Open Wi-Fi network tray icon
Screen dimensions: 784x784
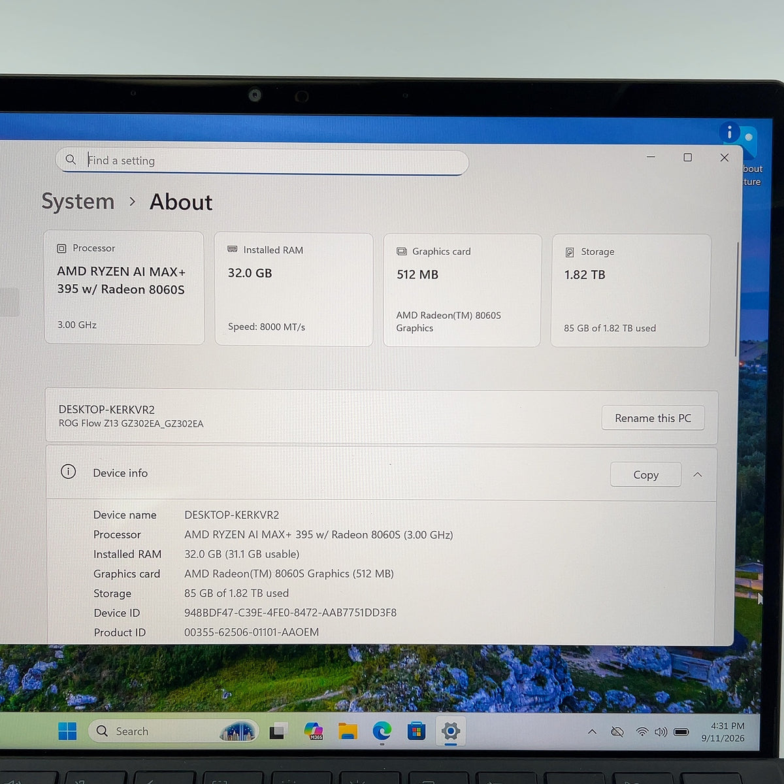642,732
